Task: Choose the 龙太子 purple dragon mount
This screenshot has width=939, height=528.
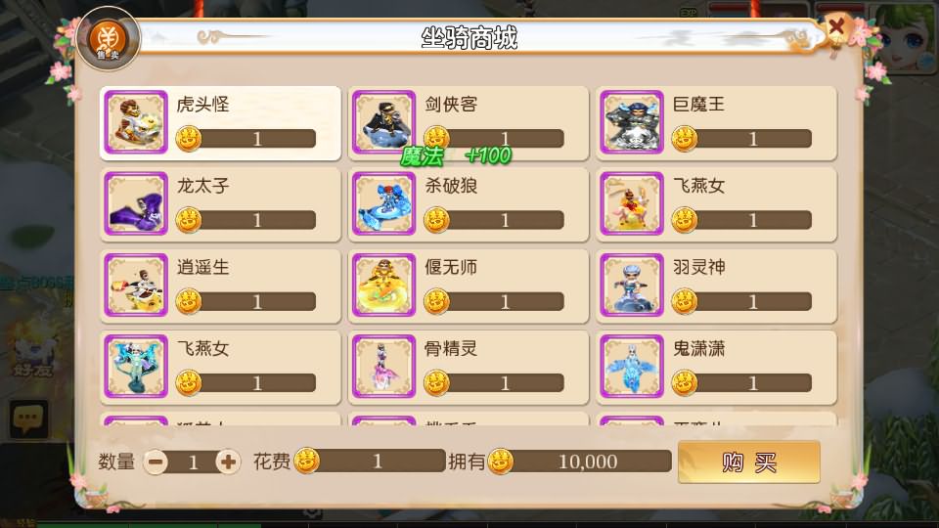Action: pyautogui.click(x=136, y=203)
